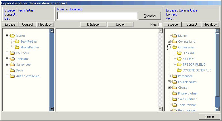
Task: Select the PhonePartner folder icon
Action: (17, 47)
